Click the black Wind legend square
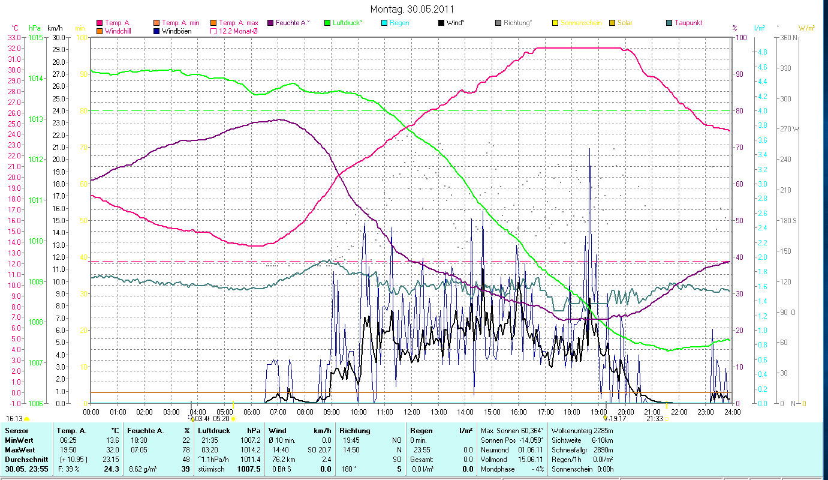This screenshot has height=480, width=828. (x=441, y=23)
